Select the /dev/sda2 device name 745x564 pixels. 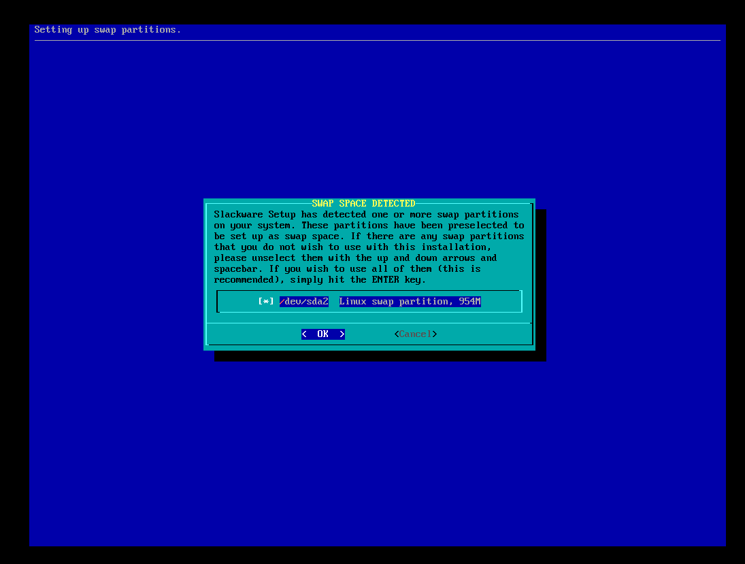tap(303, 301)
